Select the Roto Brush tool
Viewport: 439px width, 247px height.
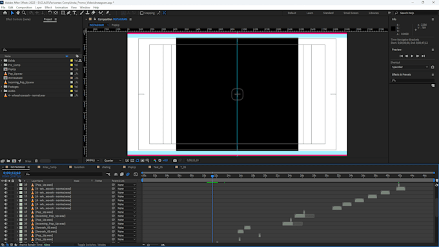(101, 13)
